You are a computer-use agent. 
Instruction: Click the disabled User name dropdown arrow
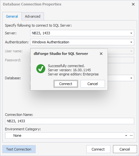click(x=131, y=51)
